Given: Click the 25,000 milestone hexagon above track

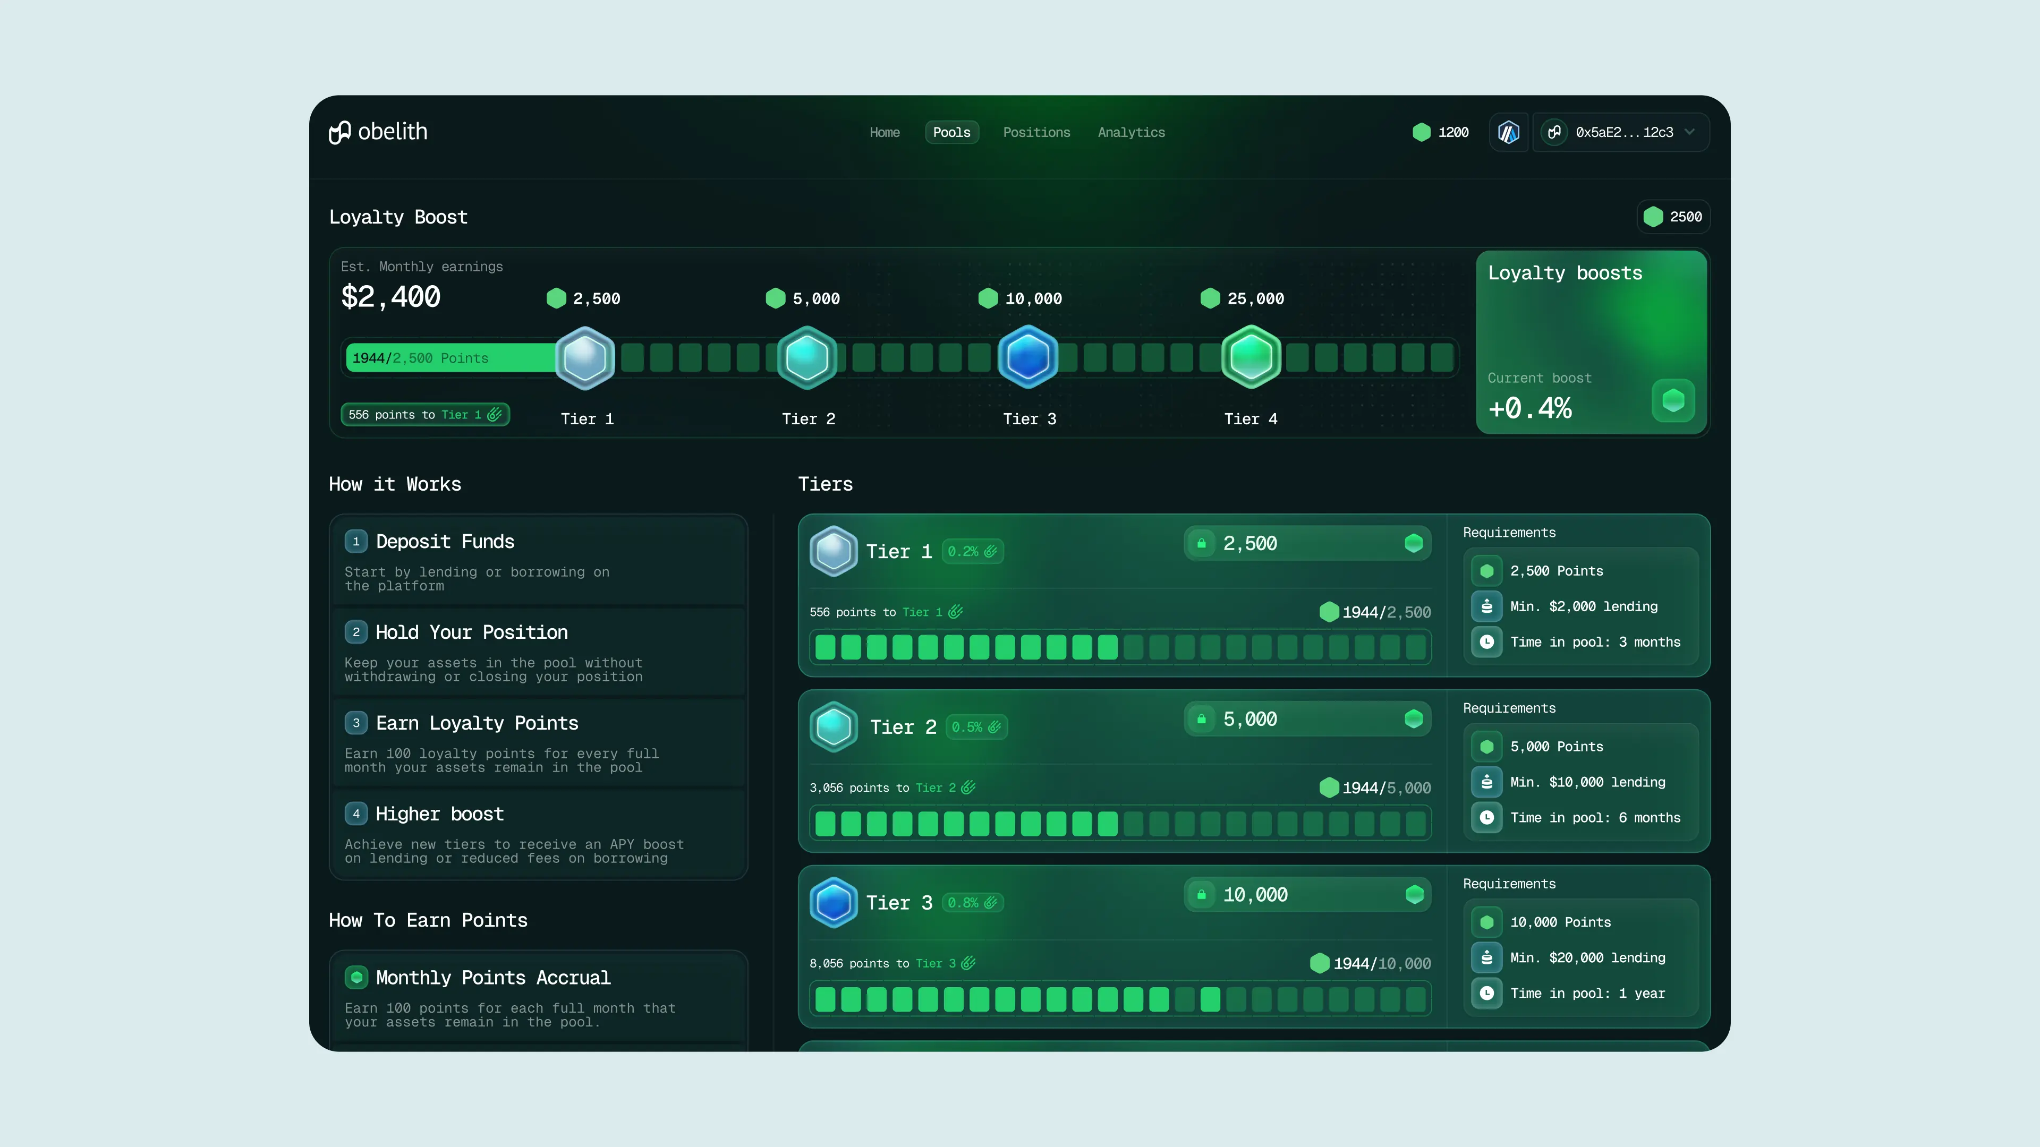Looking at the screenshot, I should tap(1210, 298).
